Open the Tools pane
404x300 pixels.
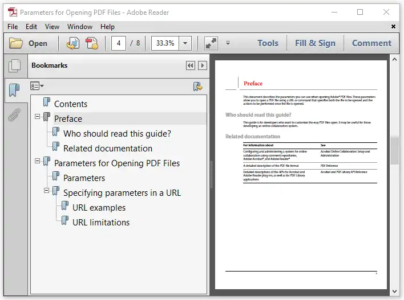(268, 43)
